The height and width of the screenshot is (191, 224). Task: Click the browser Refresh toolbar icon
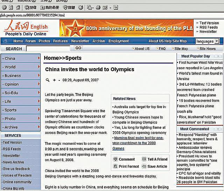[x=11, y=7]
